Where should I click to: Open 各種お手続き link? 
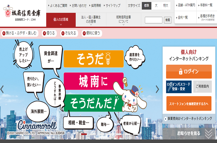[x=206, y=17]
